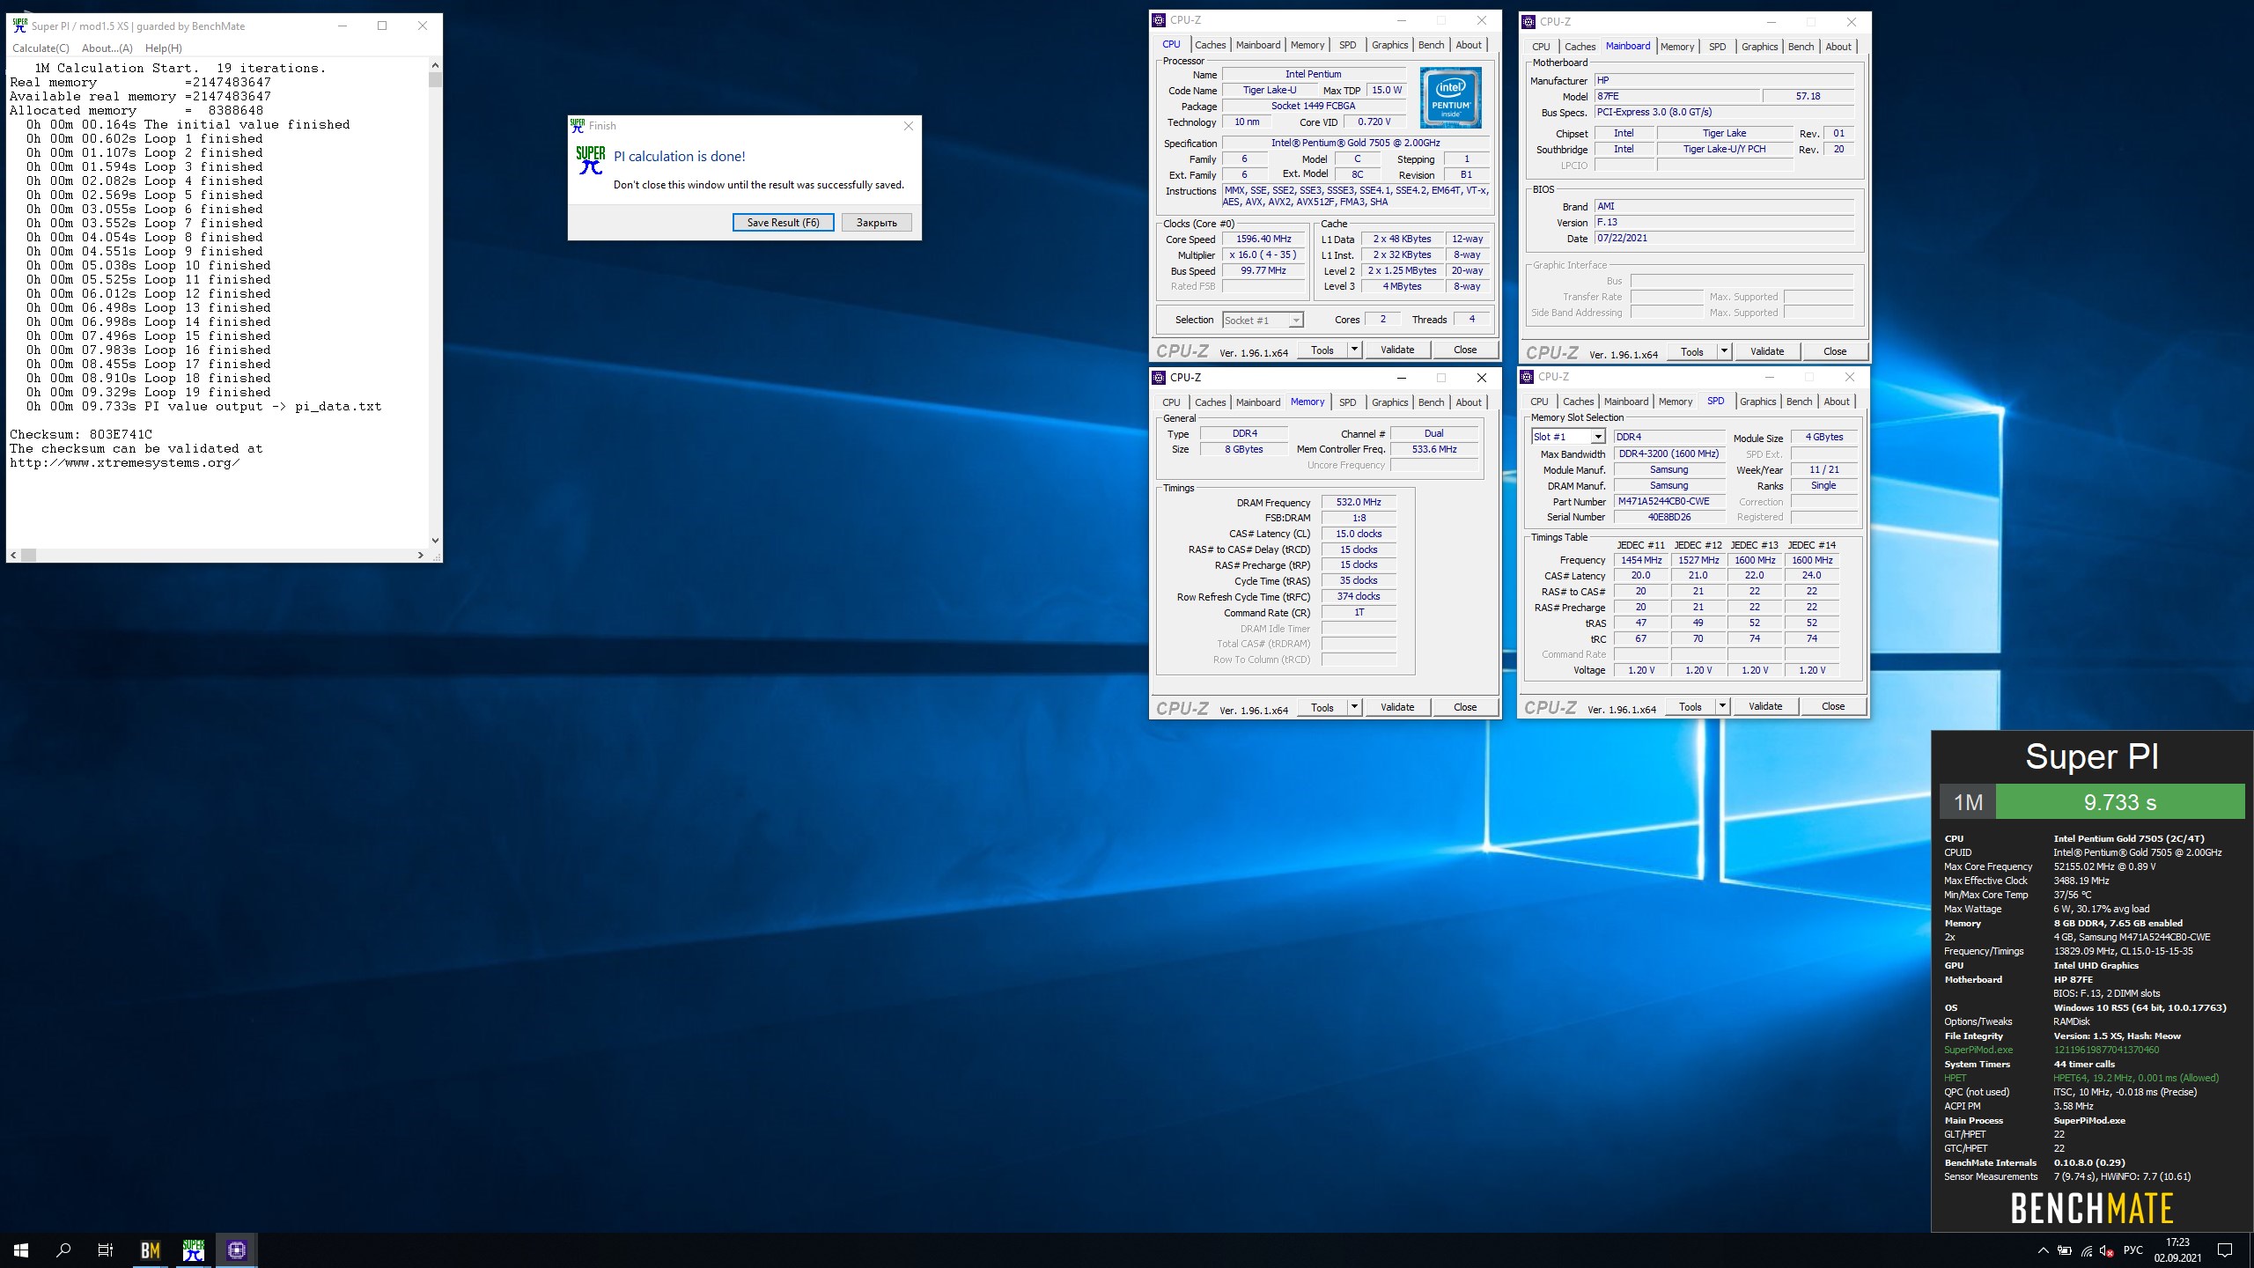Click Intel Pentium logo in CPU-Z
Viewport: 2254px width, 1268px height.
point(1450,98)
